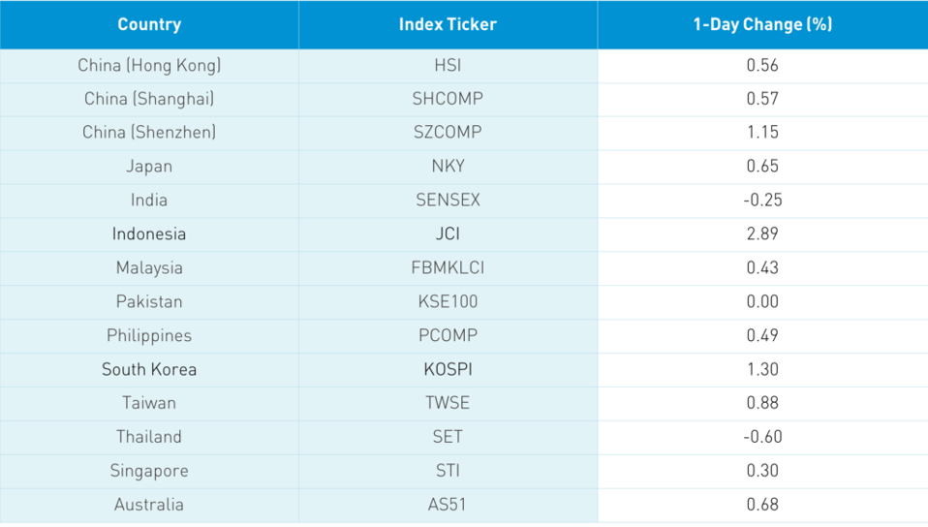Select the Japan country cell
Image resolution: width=928 pixels, height=527 pixels.
point(149,166)
